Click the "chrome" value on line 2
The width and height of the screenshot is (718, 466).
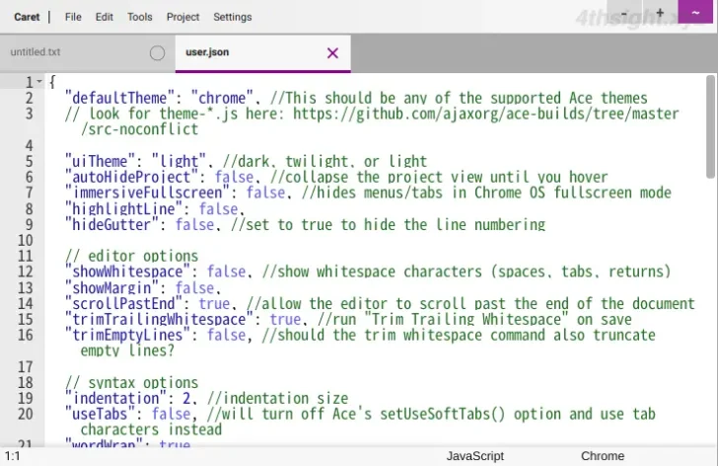[222, 98]
